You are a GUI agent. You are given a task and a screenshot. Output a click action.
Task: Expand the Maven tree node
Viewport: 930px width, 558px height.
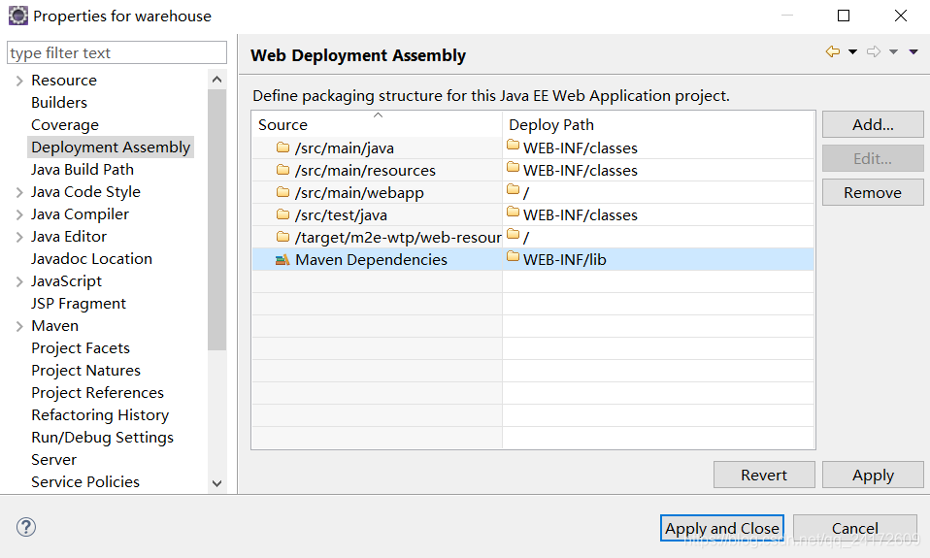click(x=19, y=326)
